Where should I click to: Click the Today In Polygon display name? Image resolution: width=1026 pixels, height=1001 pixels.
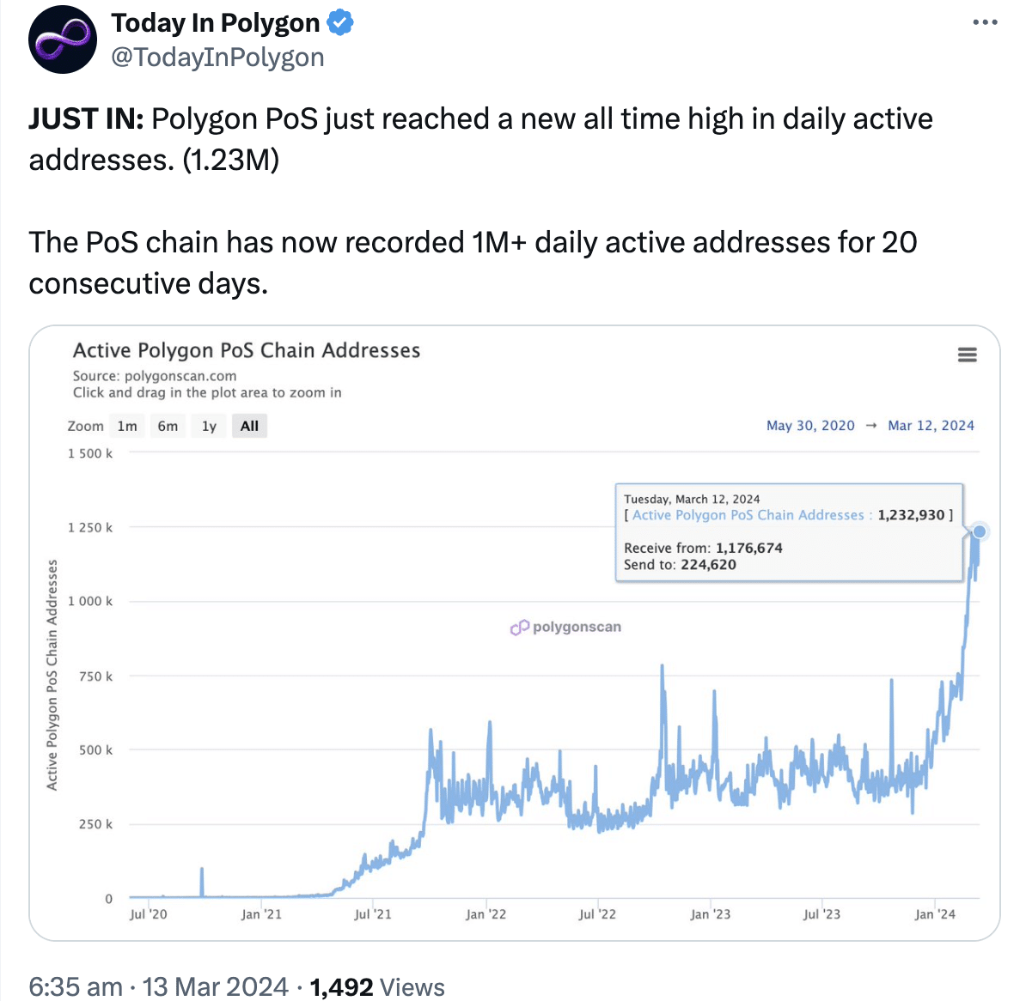216,23
